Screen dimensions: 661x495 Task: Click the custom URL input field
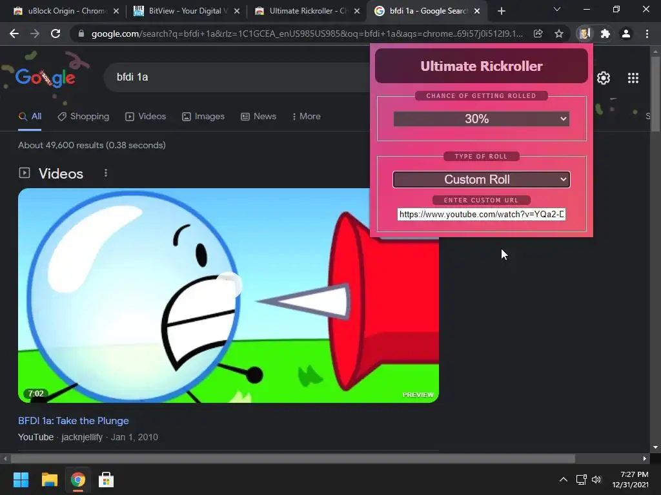[482, 215]
